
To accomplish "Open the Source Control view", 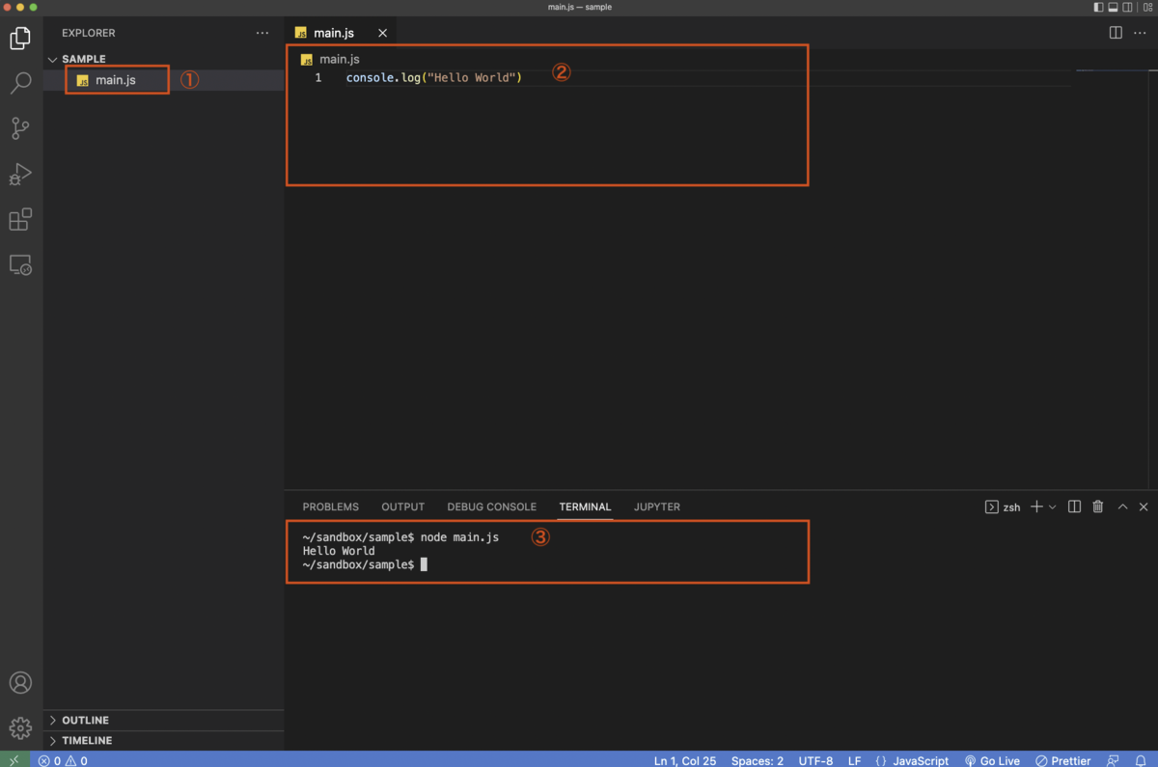I will (20, 128).
